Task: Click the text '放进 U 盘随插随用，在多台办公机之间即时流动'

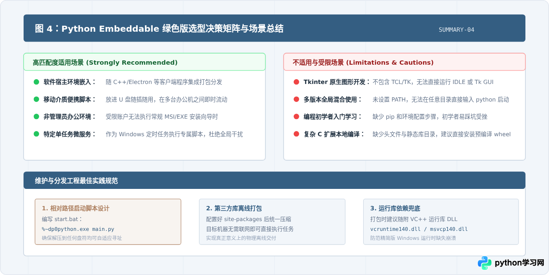Action: coord(166,99)
